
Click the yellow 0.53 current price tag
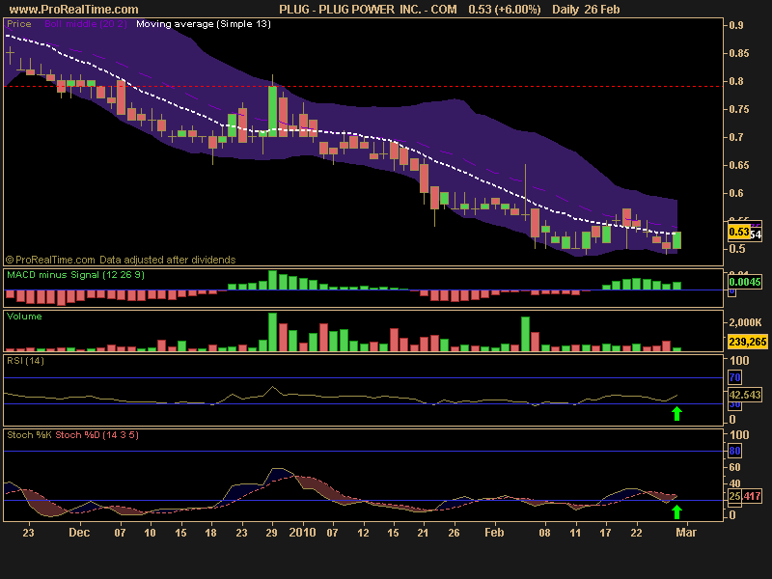coord(738,232)
